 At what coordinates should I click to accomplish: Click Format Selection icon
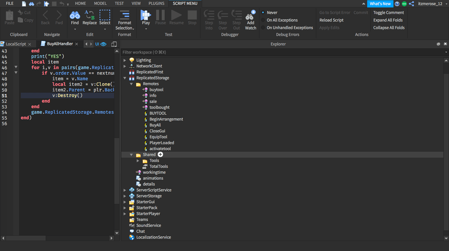pos(125,15)
